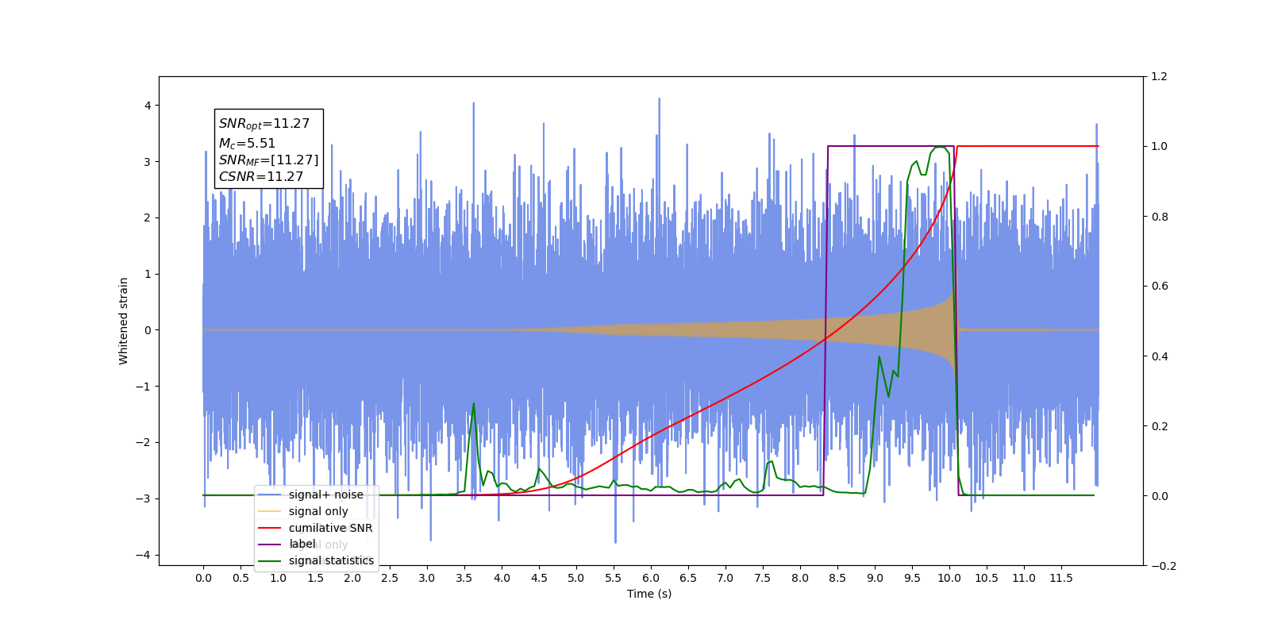Click the 2.0 tick on time axis
The image size is (1270, 635).
tap(352, 578)
